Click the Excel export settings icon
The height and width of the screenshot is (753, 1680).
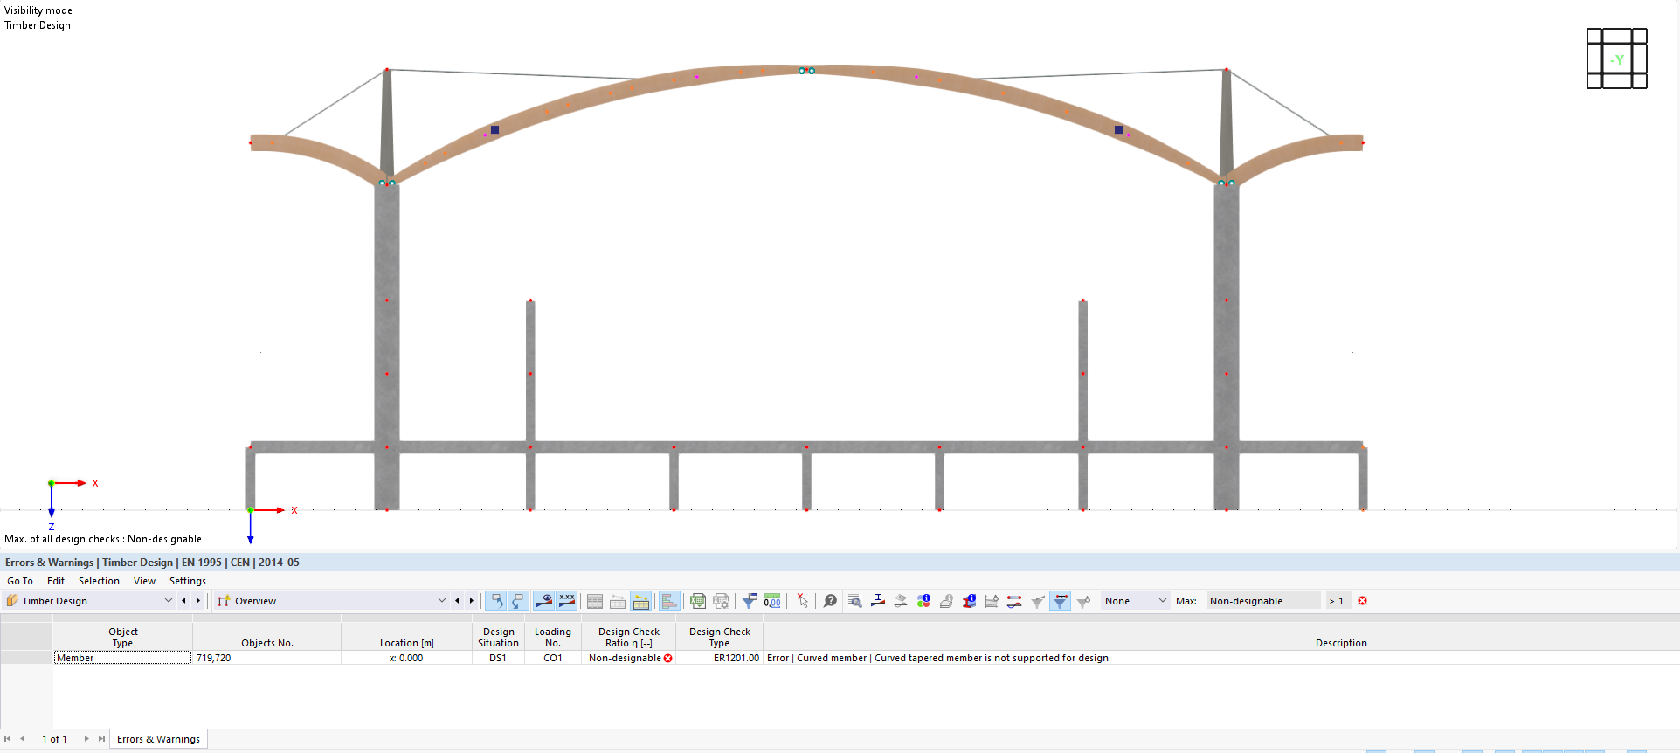pos(721,601)
